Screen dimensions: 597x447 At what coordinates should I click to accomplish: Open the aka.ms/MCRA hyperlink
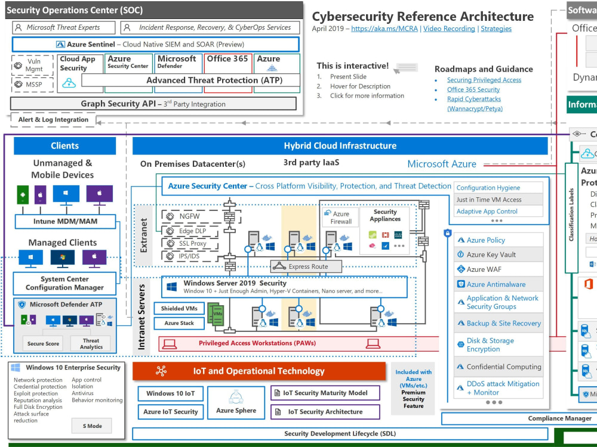click(384, 29)
